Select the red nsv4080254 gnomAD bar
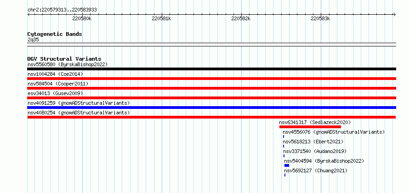 (211, 117)
